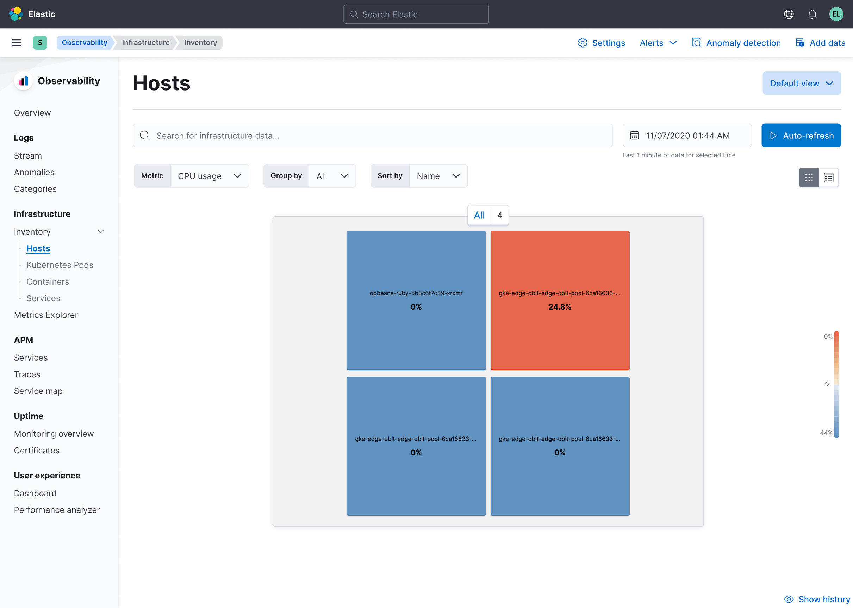Image resolution: width=853 pixels, height=608 pixels.
Task: Expand the Default view selector
Action: coord(801,83)
